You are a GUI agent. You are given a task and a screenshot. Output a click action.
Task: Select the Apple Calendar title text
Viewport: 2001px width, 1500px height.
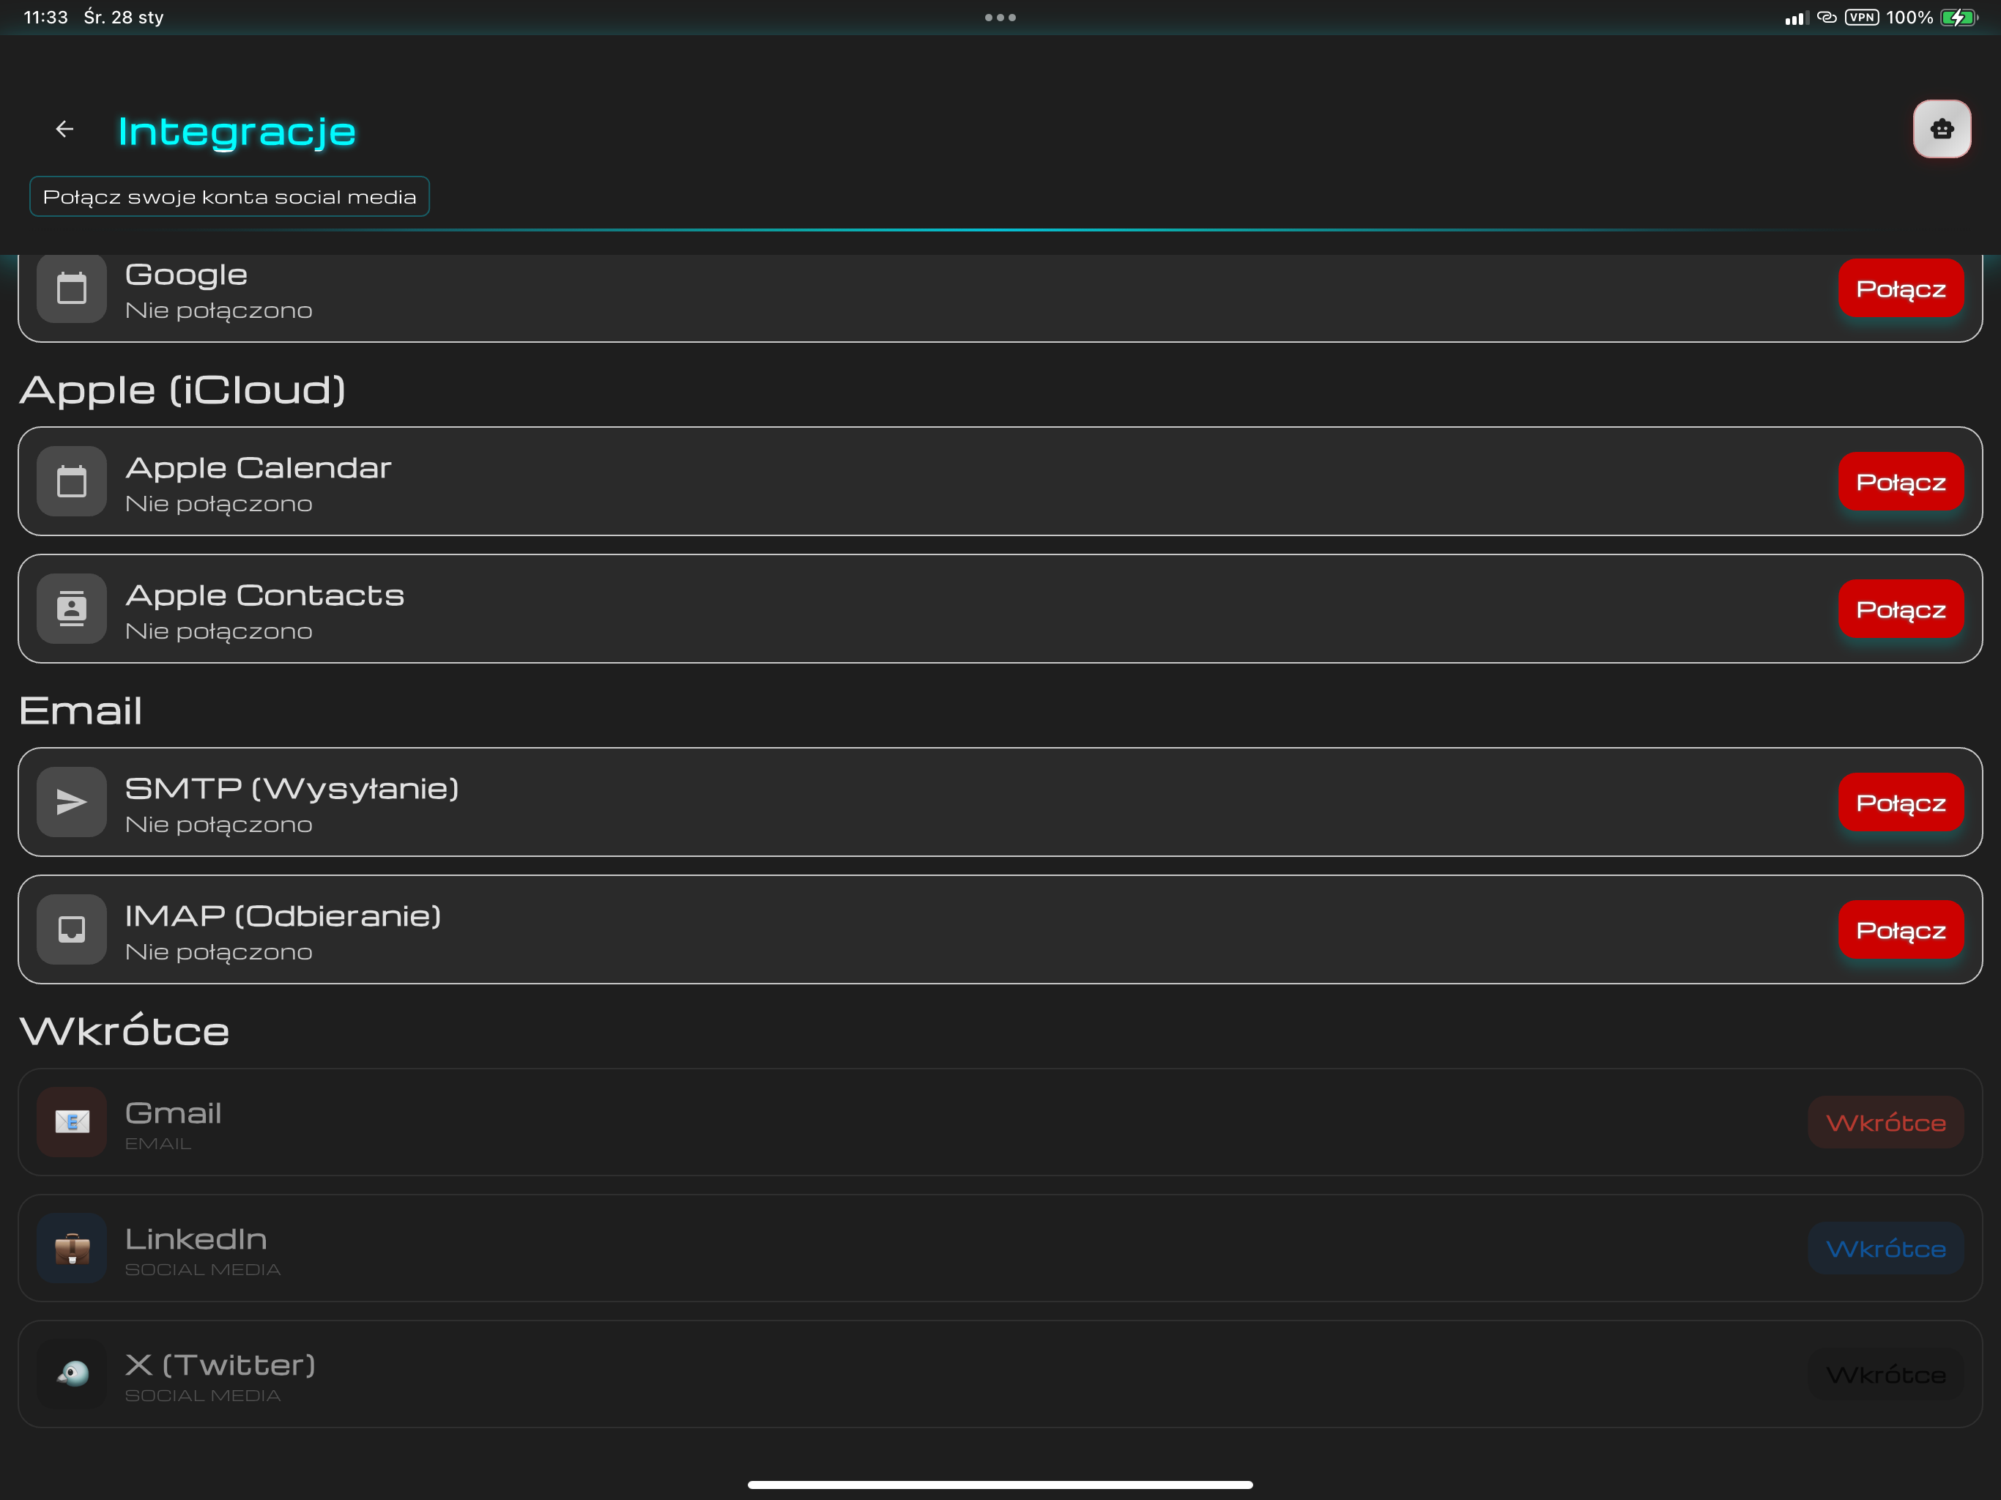258,468
